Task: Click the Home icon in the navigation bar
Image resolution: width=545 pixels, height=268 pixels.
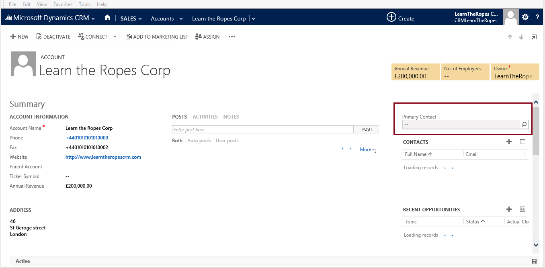Action: coord(107,18)
